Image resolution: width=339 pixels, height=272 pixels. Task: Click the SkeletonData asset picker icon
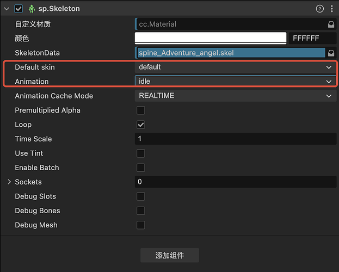pyautogui.click(x=330, y=53)
